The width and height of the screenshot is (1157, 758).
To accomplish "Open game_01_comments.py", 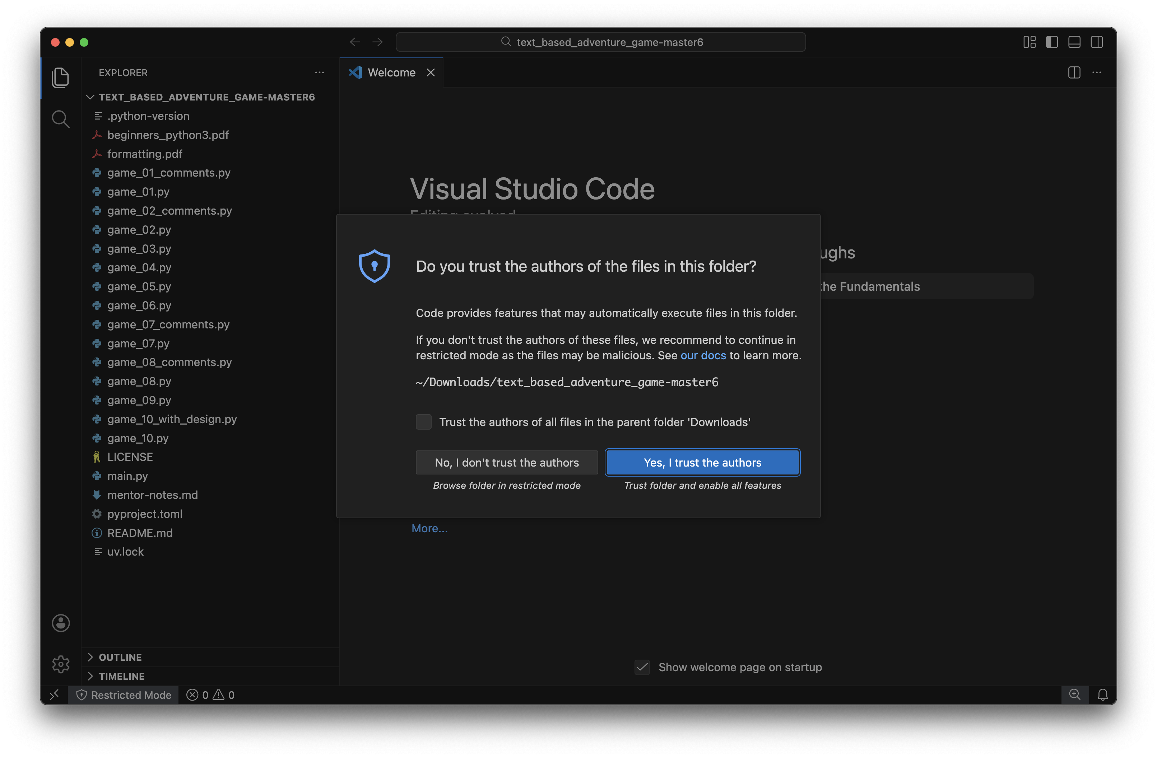I will click(x=210, y=173).
